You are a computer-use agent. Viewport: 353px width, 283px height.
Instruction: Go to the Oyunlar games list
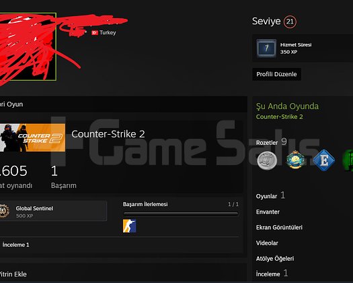click(x=266, y=196)
